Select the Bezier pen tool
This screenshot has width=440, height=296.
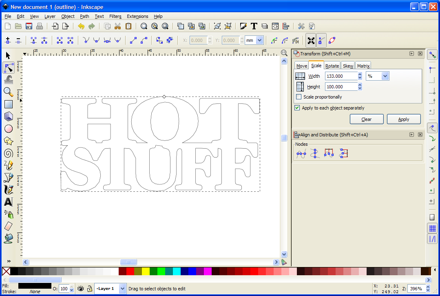(9, 178)
